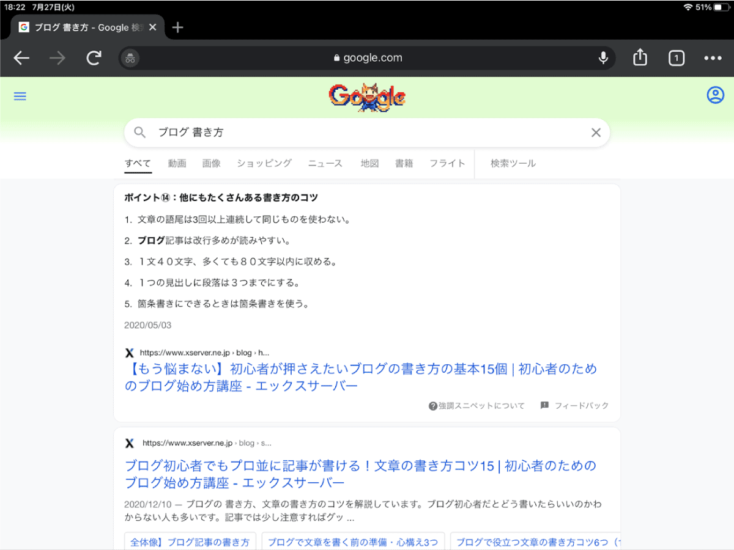Click 強調スニペットについて help link
734x550 pixels.
click(477, 406)
